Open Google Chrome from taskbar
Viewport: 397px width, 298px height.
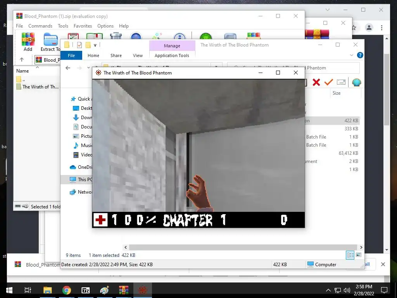tap(67, 290)
